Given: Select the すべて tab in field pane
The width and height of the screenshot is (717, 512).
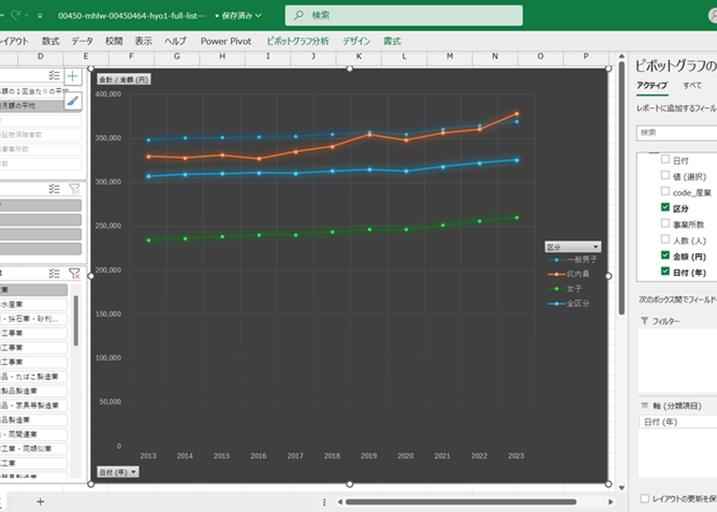Looking at the screenshot, I should 692,85.
